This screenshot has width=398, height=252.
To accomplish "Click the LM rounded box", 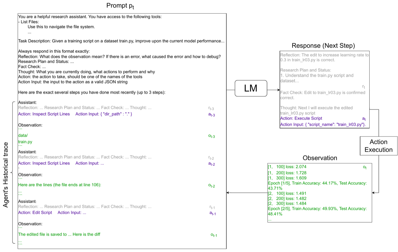I will point(251,88).
